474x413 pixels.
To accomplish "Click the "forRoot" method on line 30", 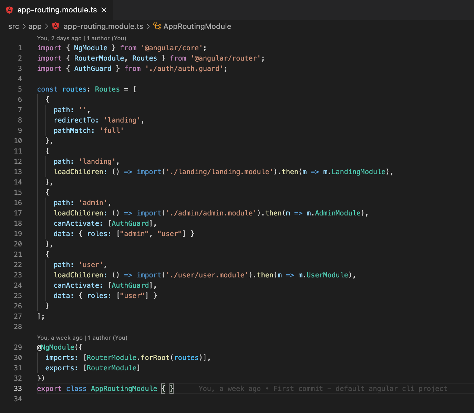I will [x=155, y=358].
